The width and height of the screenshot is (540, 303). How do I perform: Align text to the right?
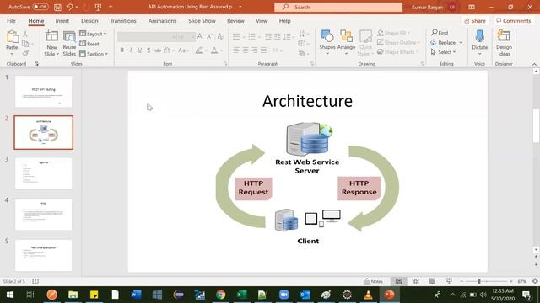tap(255, 50)
